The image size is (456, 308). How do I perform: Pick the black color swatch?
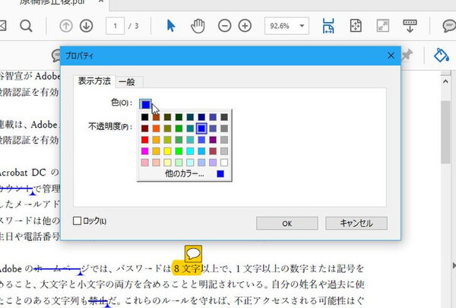145,117
